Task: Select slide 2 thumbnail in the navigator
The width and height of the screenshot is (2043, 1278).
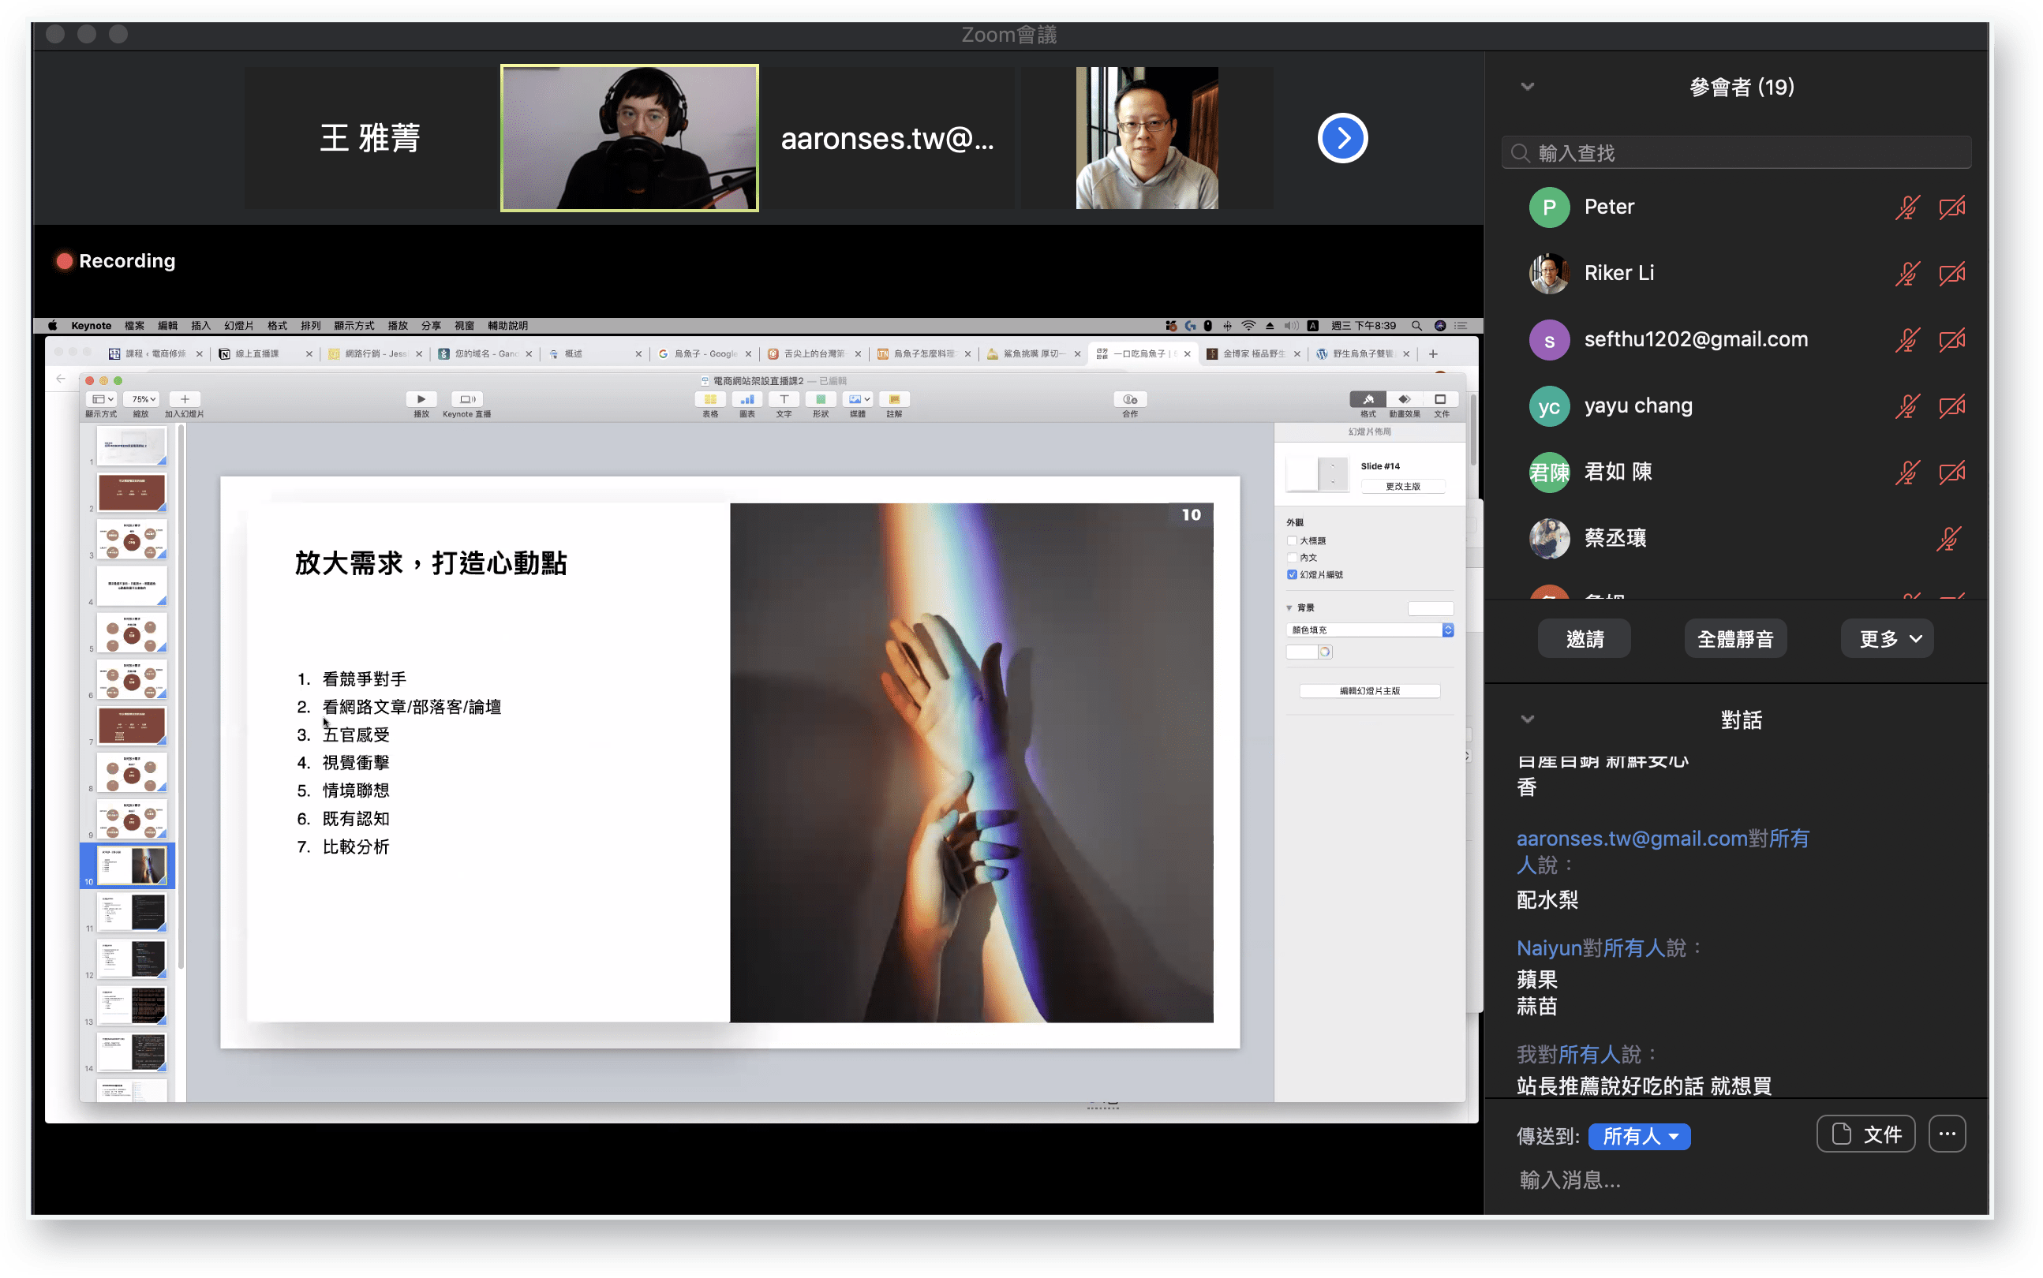Action: point(131,493)
